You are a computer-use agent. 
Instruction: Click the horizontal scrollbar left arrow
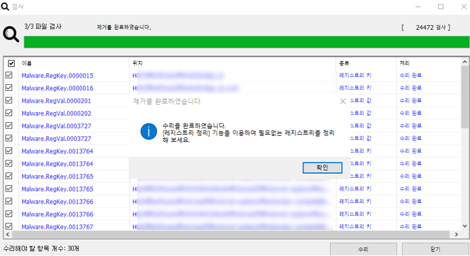(x=7, y=234)
